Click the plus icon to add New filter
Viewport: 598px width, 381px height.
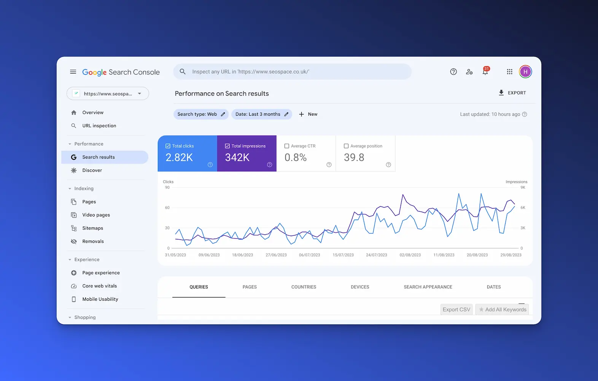[x=301, y=114]
